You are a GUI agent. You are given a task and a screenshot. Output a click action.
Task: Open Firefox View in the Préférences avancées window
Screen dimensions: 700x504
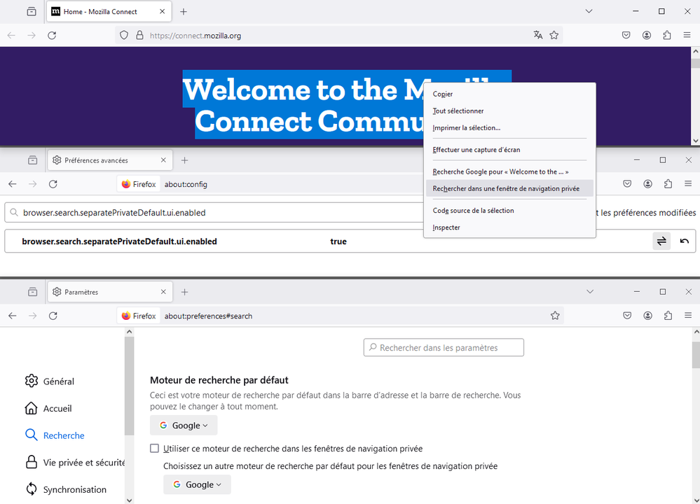[33, 160]
